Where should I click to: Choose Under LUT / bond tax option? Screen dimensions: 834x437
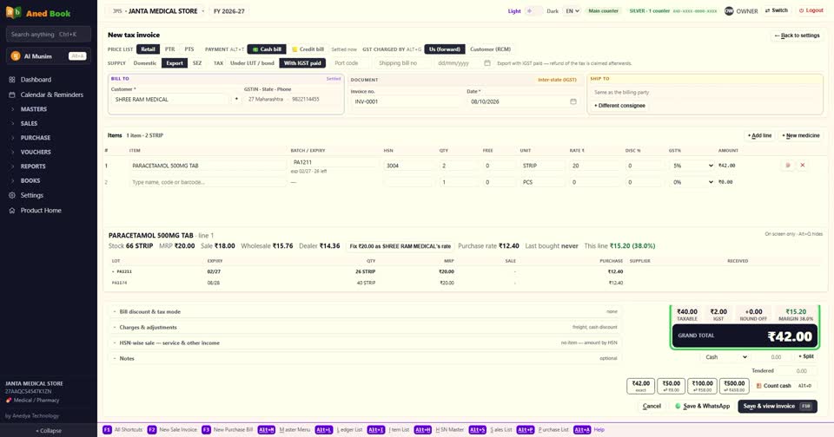pos(252,63)
